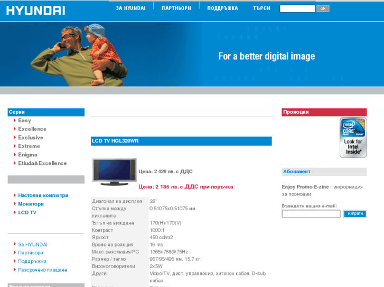Click the price text 'Цена: 2 429 лв. с ДДС'

(x=165, y=172)
